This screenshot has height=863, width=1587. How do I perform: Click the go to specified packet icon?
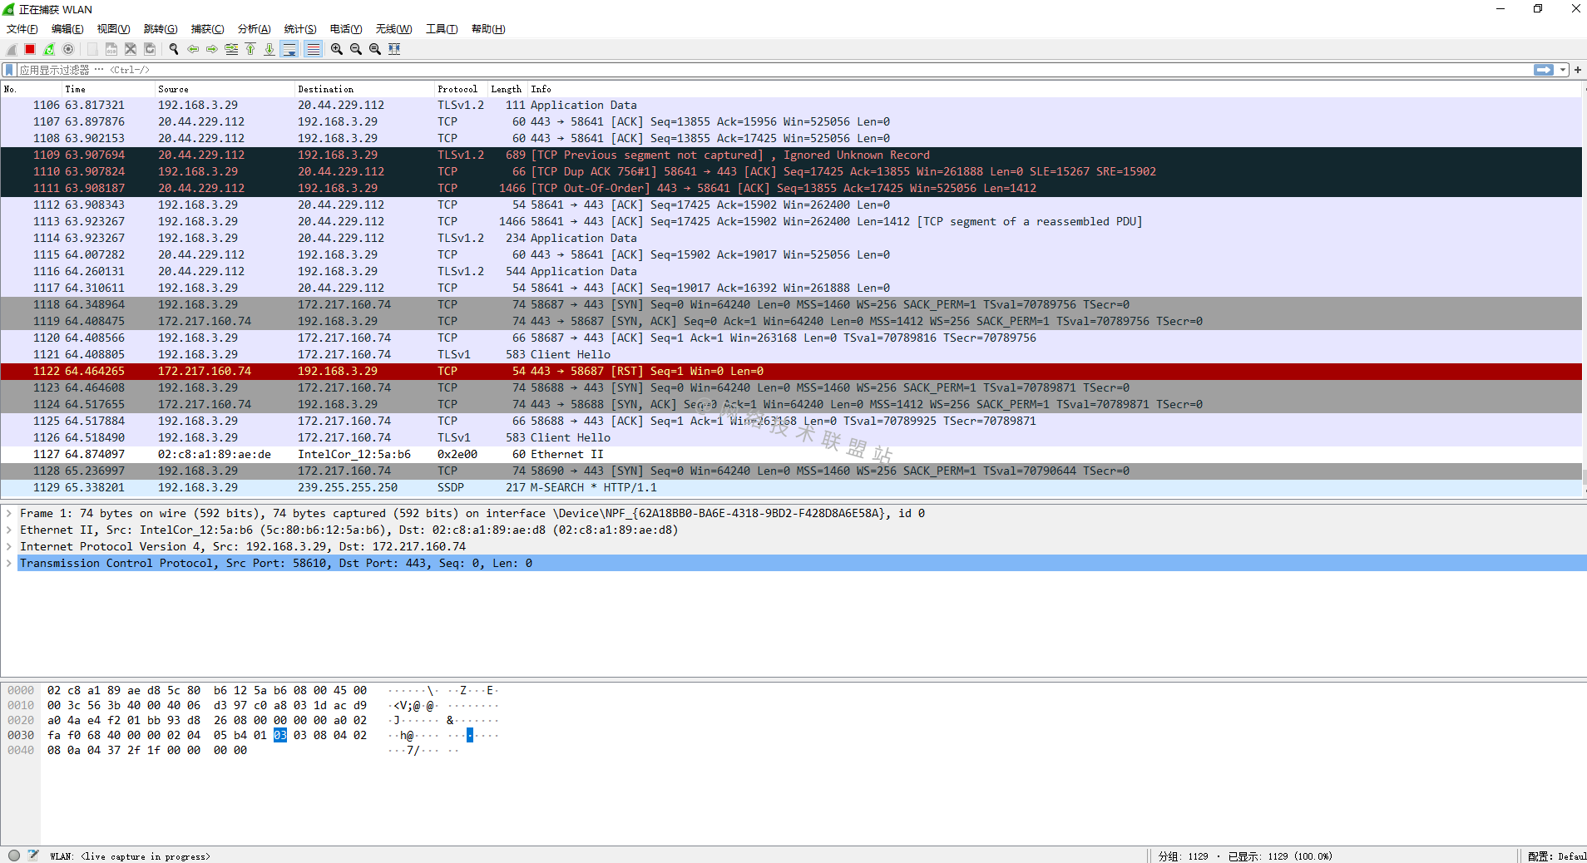pyautogui.click(x=231, y=49)
